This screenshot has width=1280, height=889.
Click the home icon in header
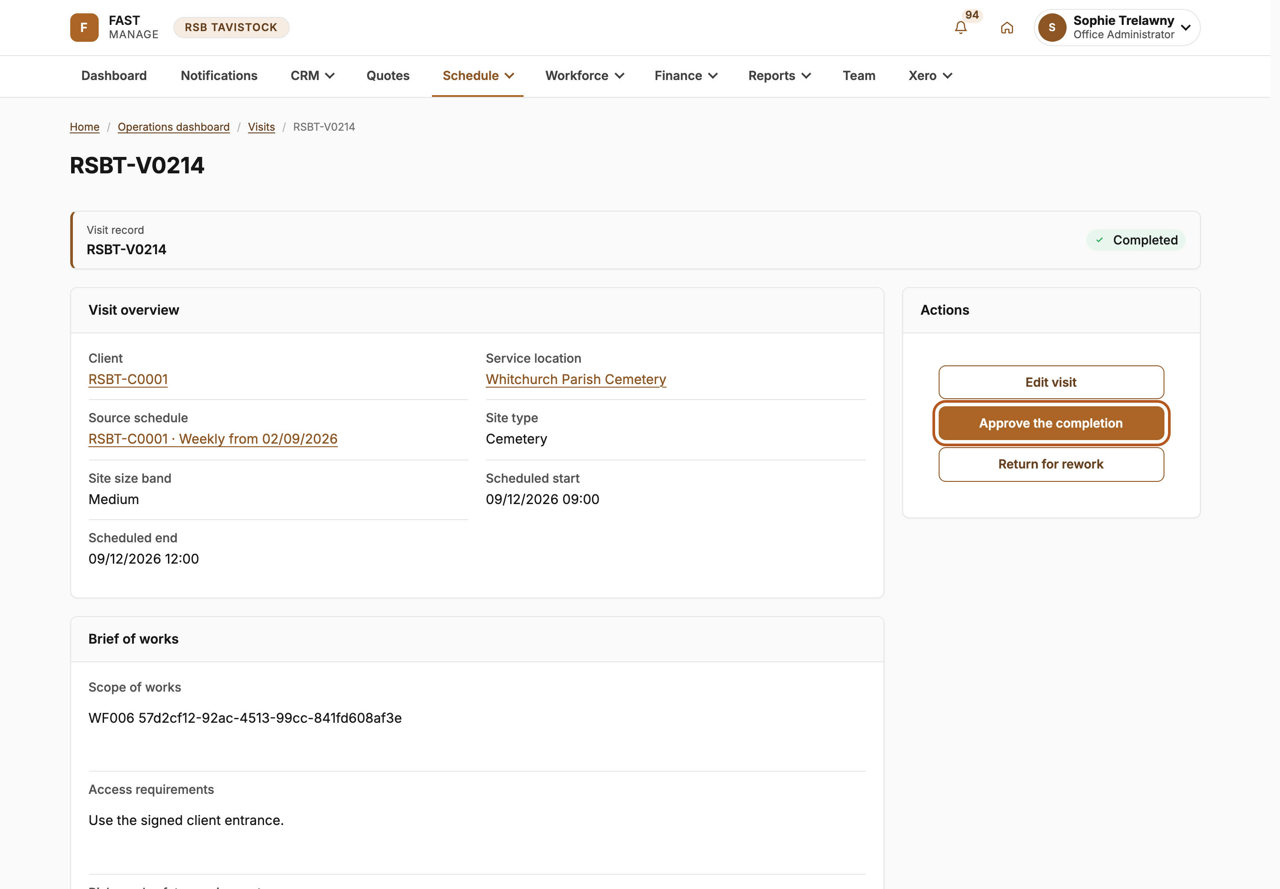1007,27
